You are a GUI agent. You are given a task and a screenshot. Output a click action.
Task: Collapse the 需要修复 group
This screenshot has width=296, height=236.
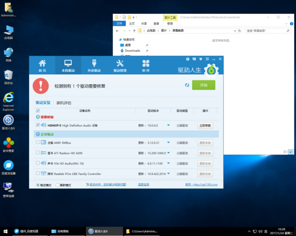[x=38, y=117]
